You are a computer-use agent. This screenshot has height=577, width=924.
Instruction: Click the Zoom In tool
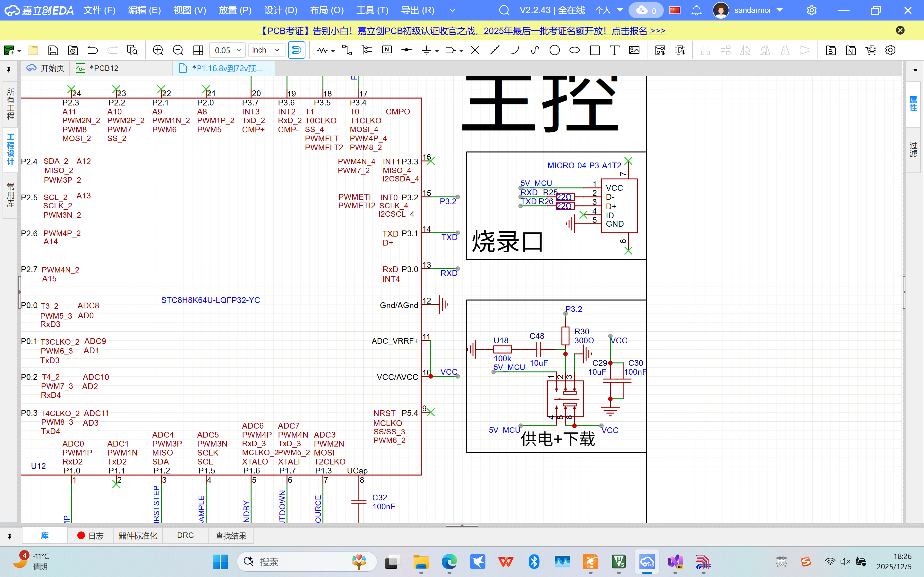coord(158,50)
